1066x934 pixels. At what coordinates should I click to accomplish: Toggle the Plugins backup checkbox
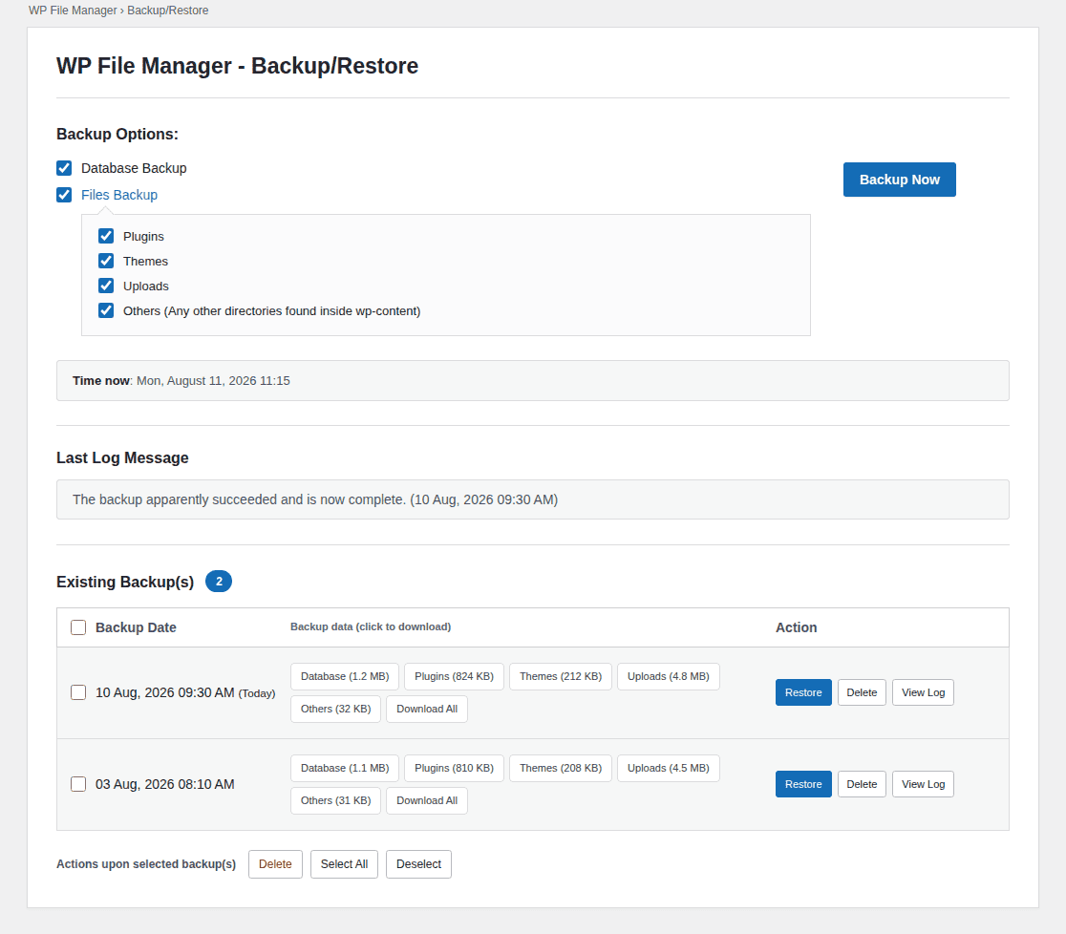[x=106, y=236]
